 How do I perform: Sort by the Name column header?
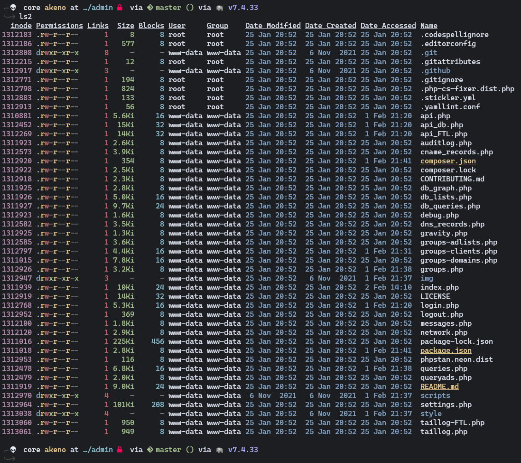coord(428,25)
